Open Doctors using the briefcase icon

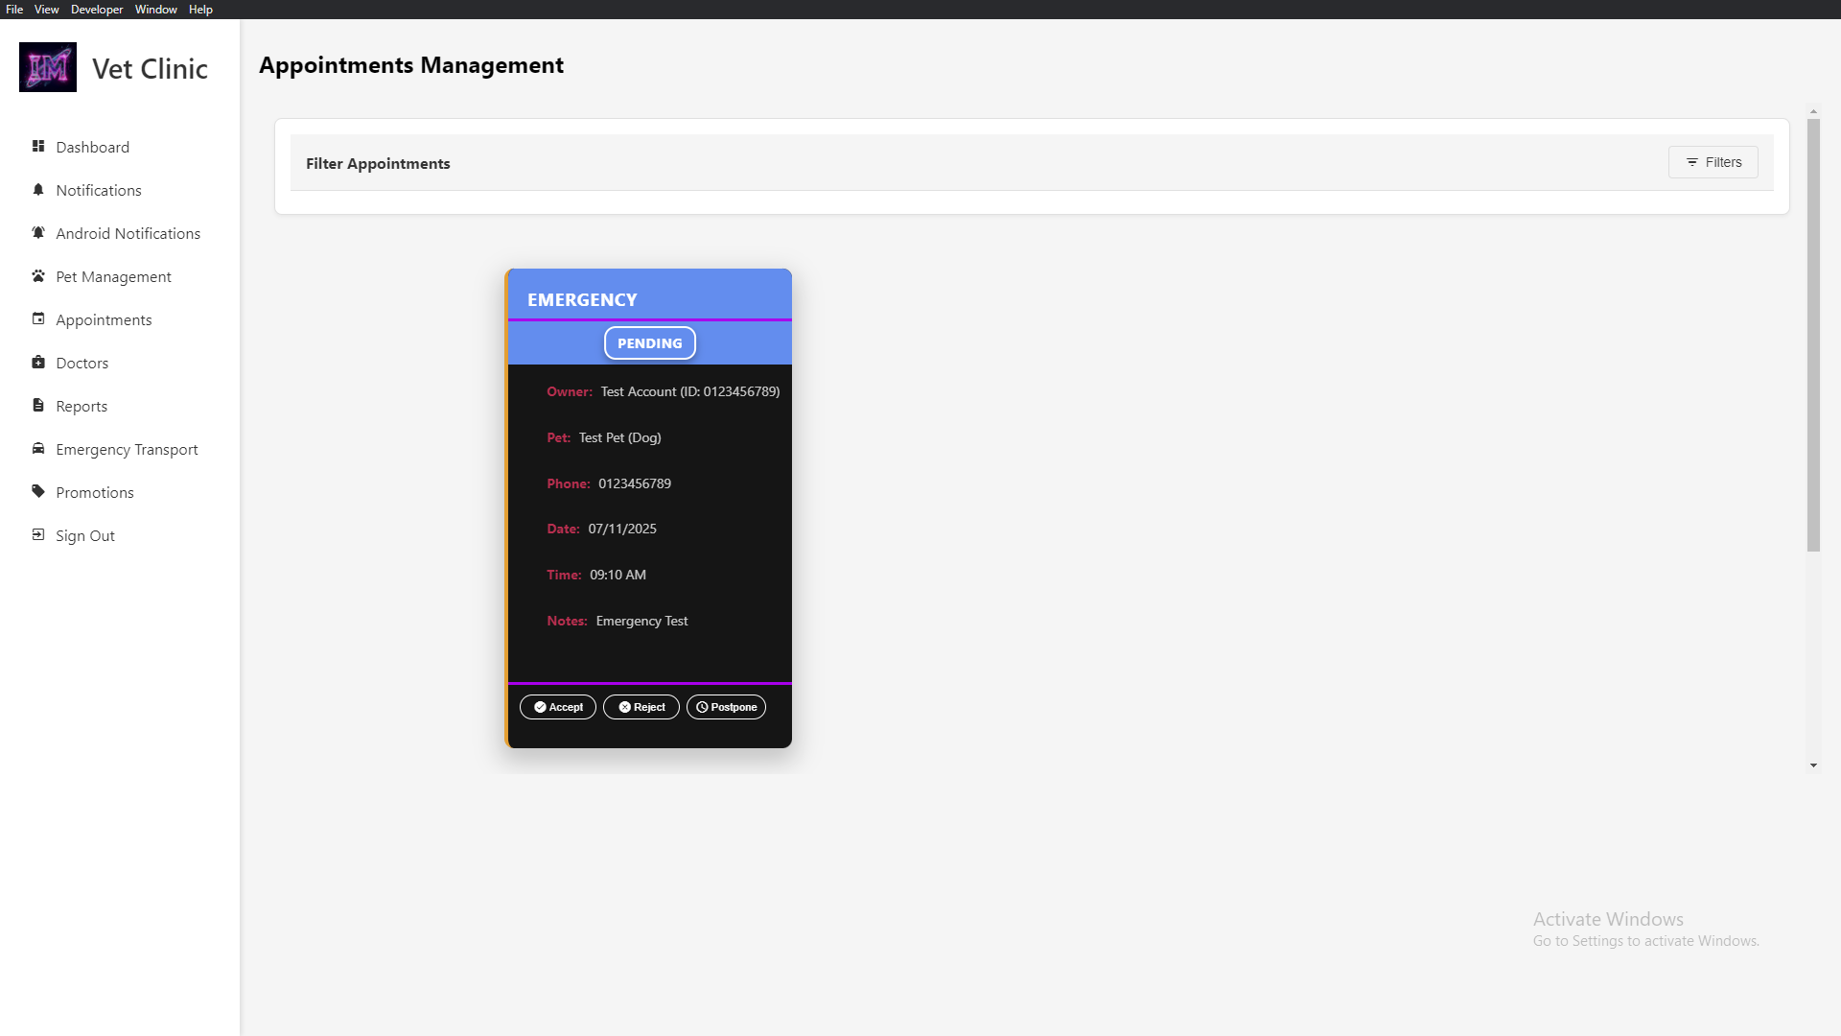point(38,363)
